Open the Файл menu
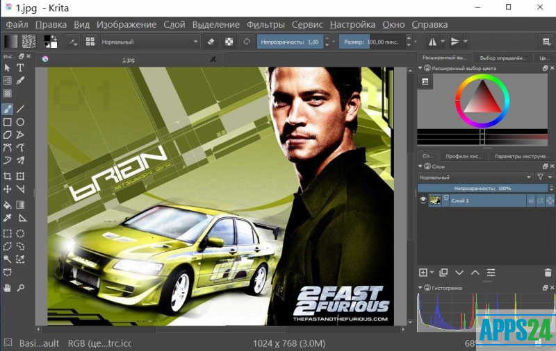This screenshot has width=556, height=351. 17,24
